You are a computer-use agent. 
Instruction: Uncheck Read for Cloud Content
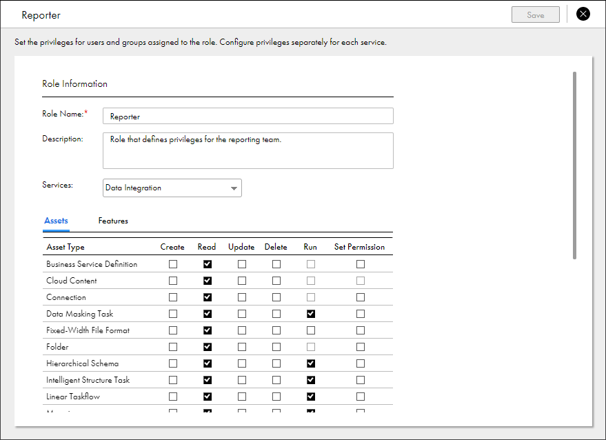[x=208, y=281]
